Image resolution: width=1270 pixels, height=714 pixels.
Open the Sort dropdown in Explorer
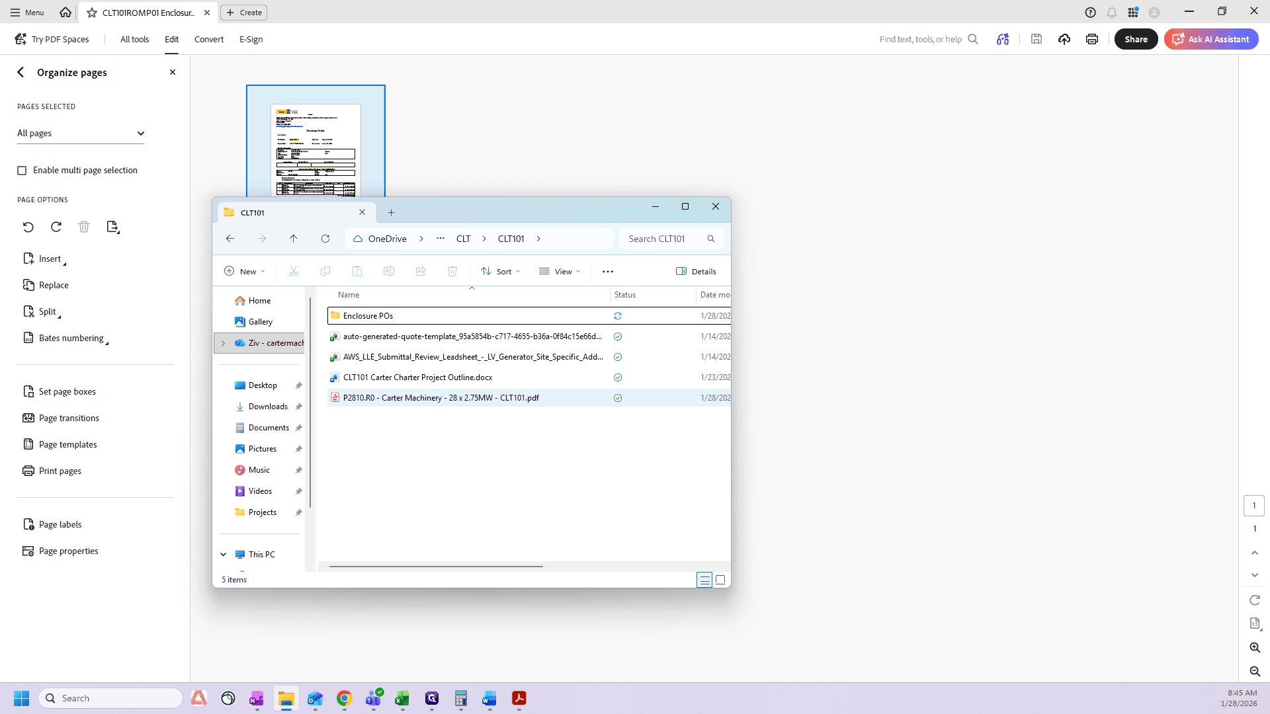click(501, 272)
